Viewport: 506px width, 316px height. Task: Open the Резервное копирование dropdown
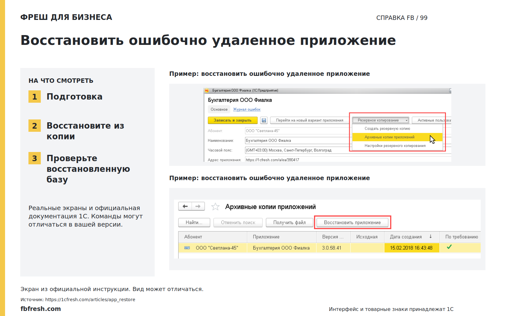381,120
